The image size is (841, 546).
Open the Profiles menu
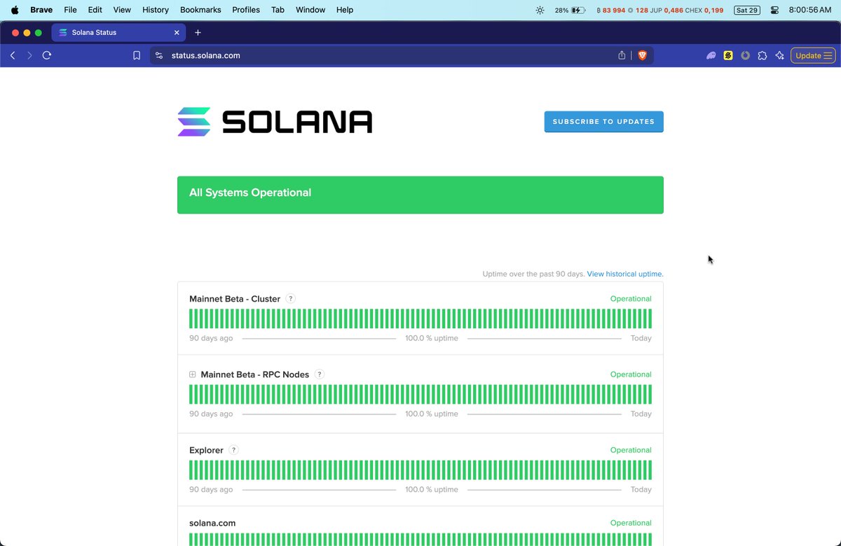[246, 10]
